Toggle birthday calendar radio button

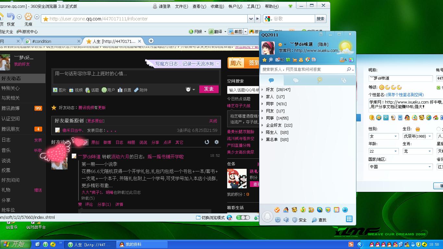point(439,129)
